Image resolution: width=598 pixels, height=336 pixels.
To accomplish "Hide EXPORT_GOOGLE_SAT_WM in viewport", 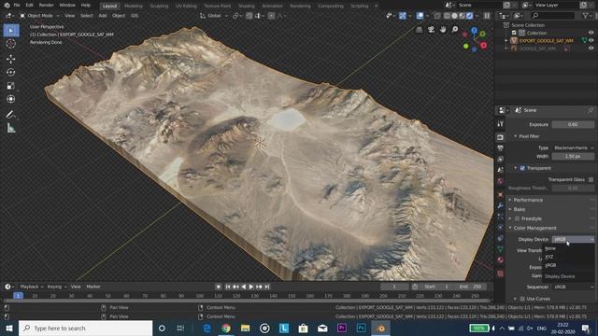I will click(x=591, y=40).
